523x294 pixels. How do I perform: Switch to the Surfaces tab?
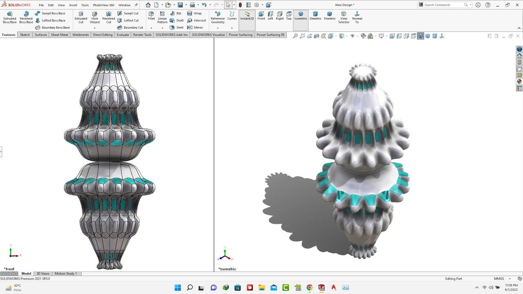[x=41, y=35]
